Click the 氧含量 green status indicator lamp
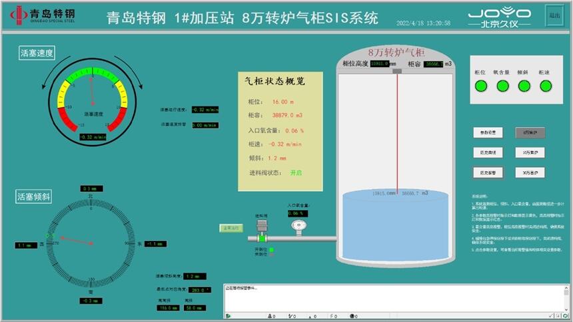The height and width of the screenshot is (322, 573). 501,86
